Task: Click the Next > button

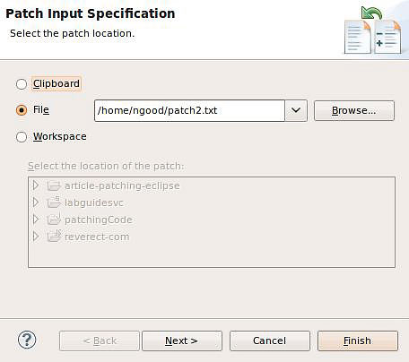Action: pos(182,340)
